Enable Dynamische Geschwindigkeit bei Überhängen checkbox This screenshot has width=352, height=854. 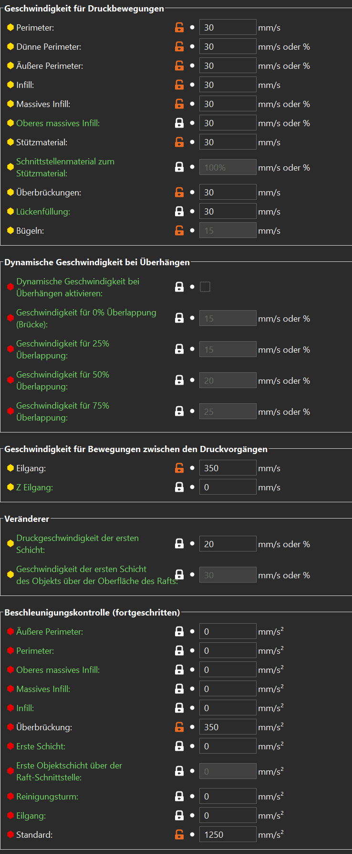point(205,287)
